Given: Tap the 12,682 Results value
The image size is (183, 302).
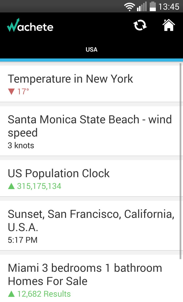Looking at the screenshot, I should pos(44,294).
